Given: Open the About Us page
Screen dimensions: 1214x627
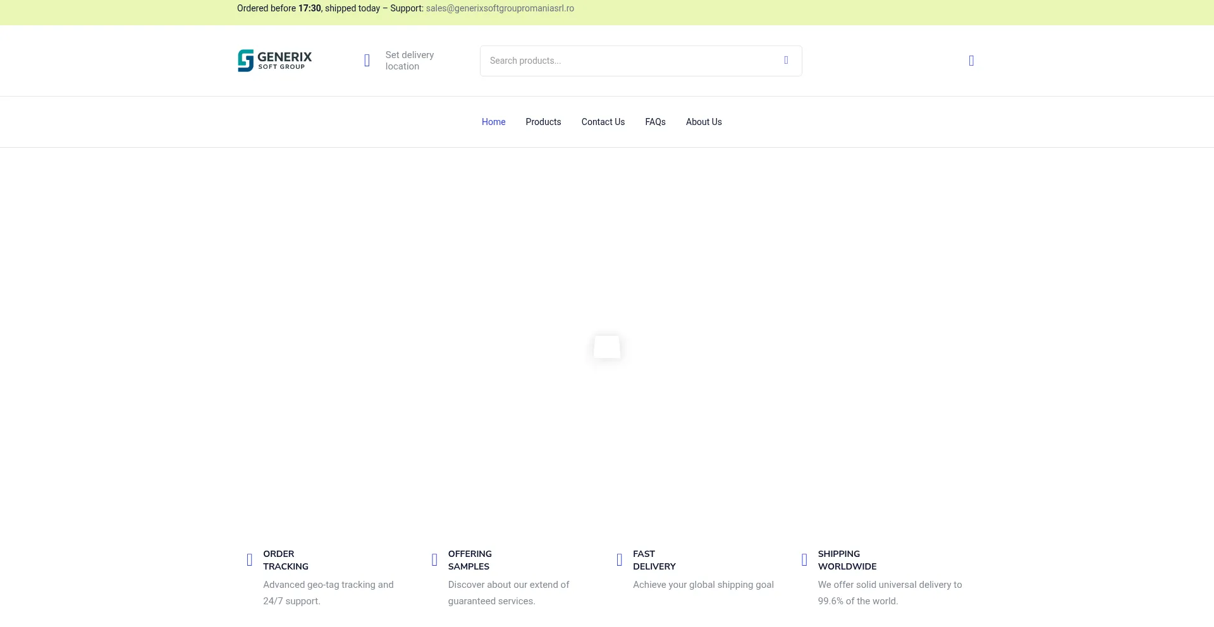Looking at the screenshot, I should point(704,122).
